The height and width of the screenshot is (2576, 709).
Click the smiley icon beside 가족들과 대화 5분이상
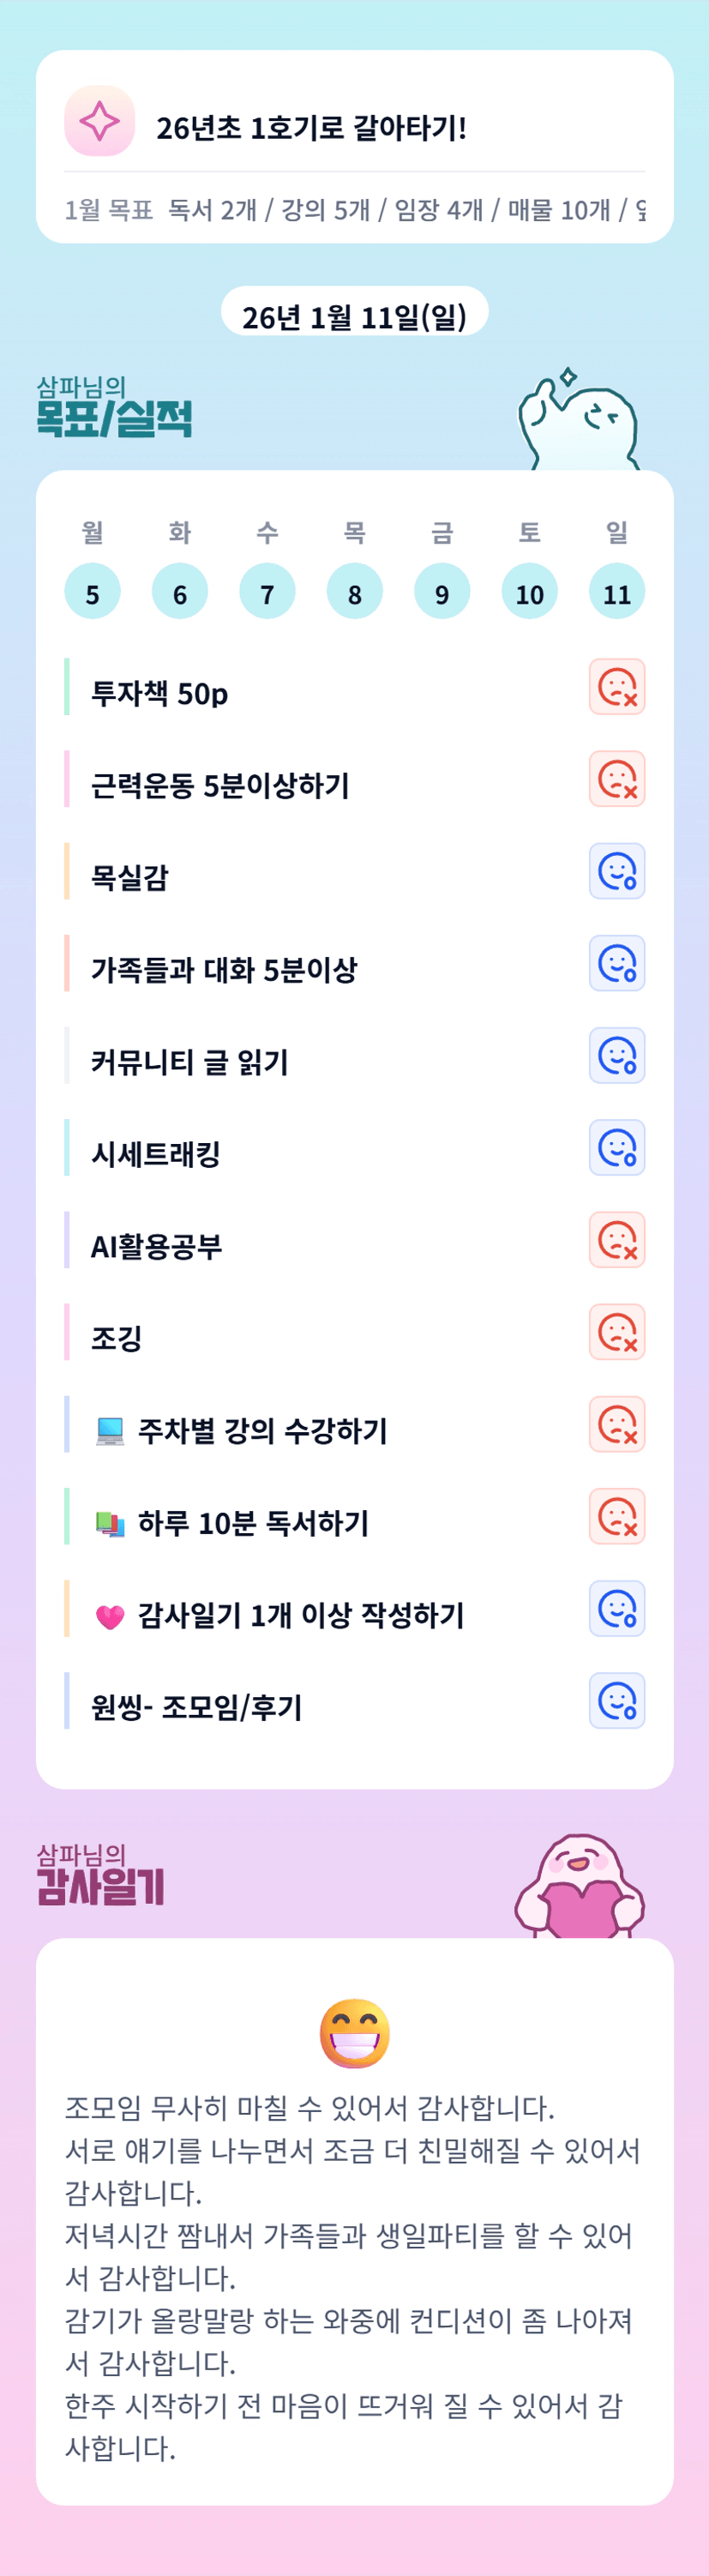616,963
